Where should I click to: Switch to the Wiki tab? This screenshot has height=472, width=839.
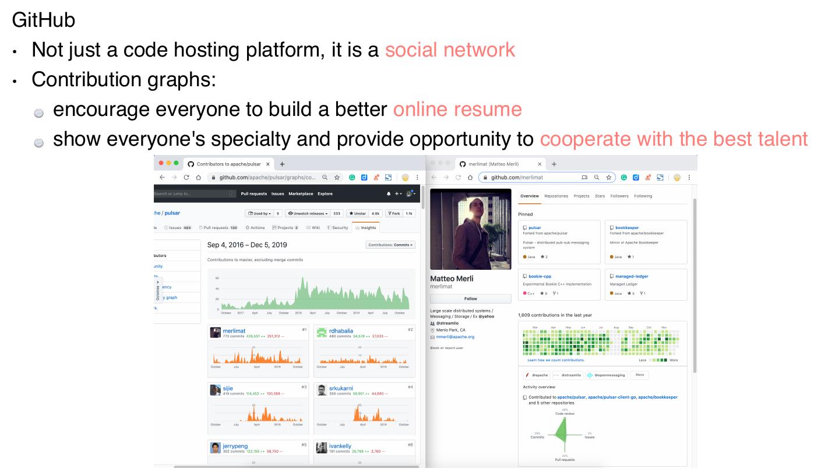pyautogui.click(x=313, y=228)
